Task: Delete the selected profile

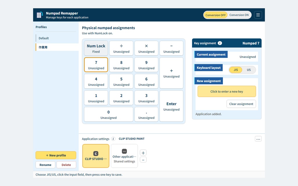Action: pos(66,165)
